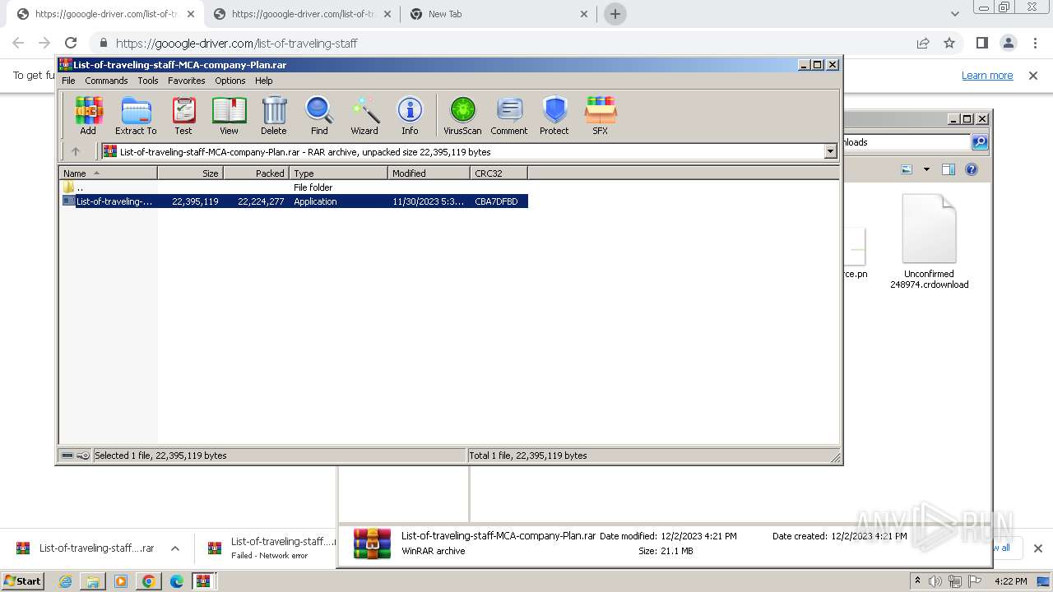Open the Favorites menu
Viewport: 1053px width, 592px height.
187,81
